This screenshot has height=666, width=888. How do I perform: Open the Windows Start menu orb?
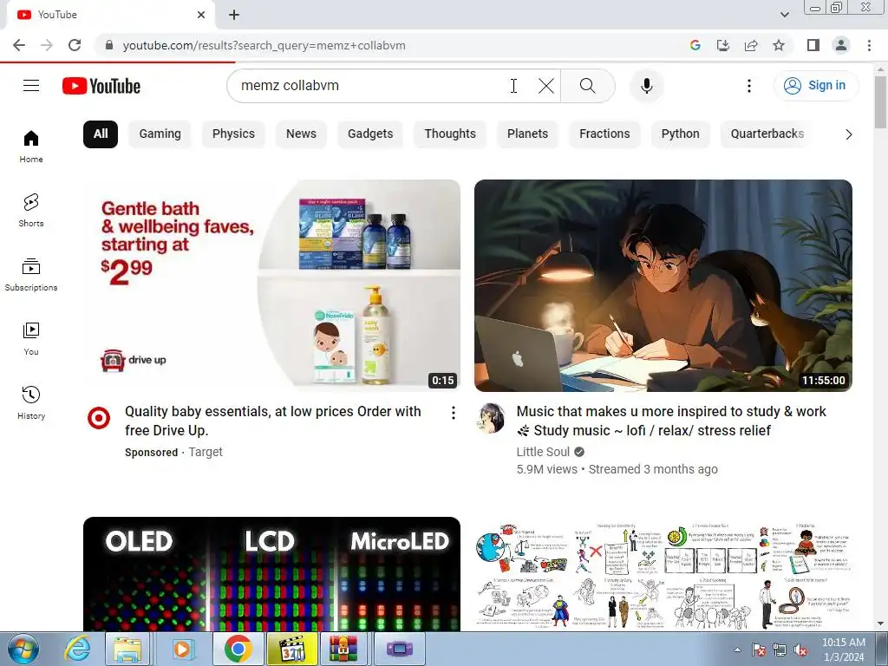[x=23, y=649]
